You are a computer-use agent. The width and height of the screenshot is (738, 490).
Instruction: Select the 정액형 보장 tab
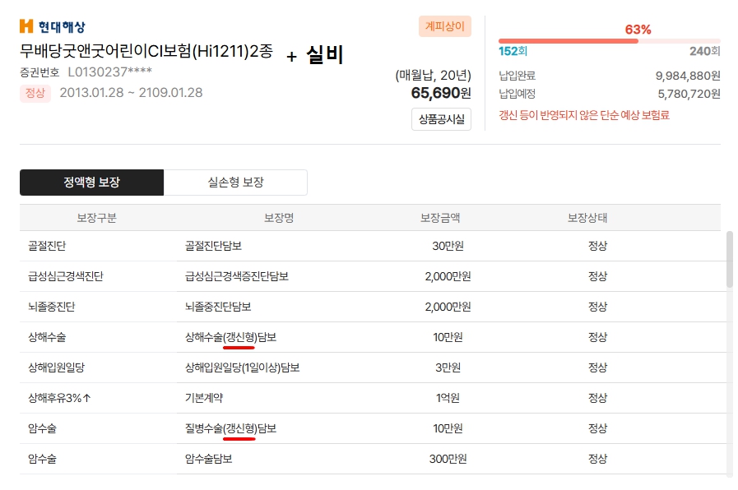pos(92,183)
